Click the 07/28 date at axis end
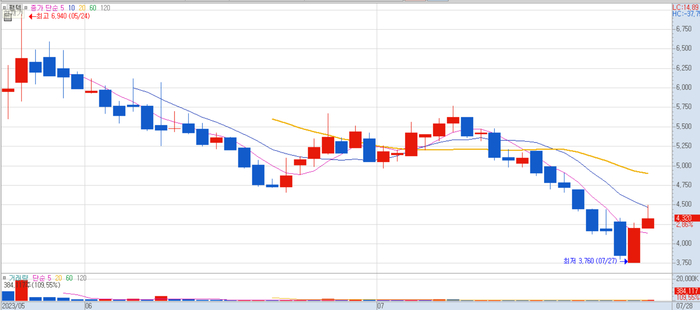 click(684, 306)
